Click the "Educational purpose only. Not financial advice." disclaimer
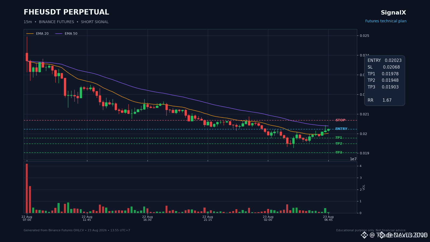The image size is (430, 242). coord(371,230)
